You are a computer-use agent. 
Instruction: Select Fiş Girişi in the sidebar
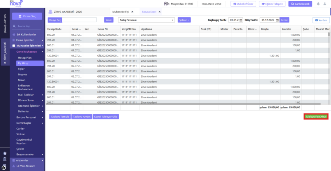point(30,63)
